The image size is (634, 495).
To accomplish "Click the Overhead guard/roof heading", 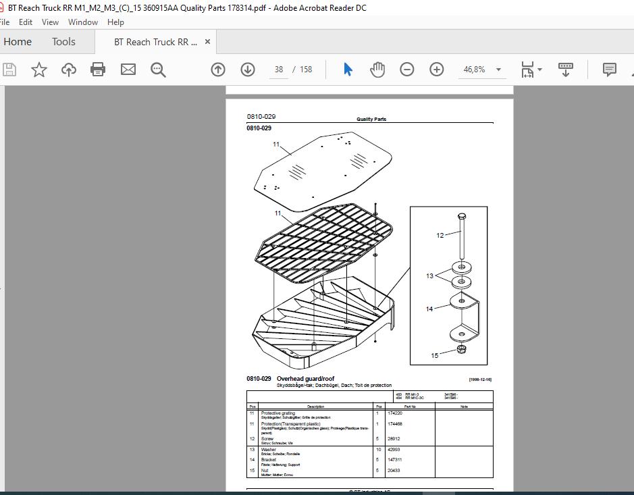I will (305, 379).
